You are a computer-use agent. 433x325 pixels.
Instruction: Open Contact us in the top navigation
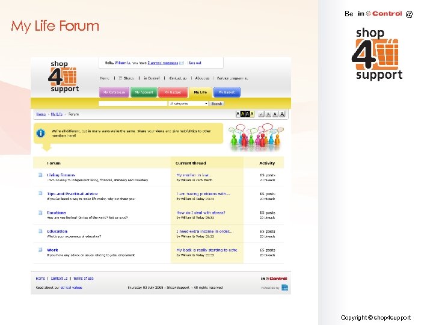(178, 78)
